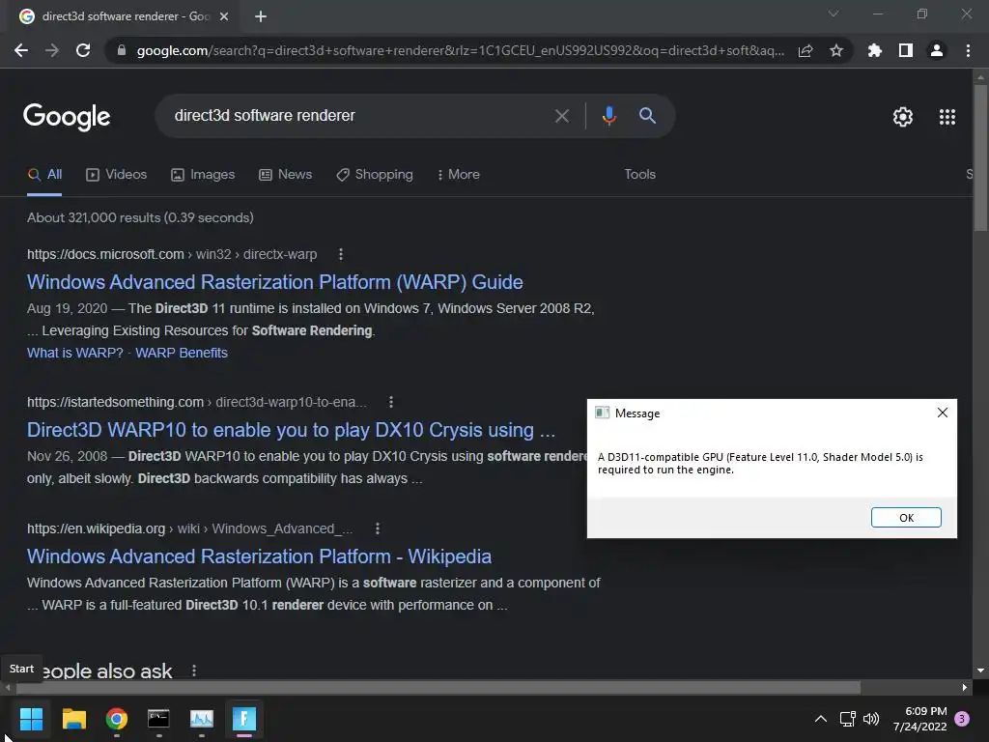This screenshot has height=742, width=989.
Task: Switch to Chrome in the taskbar
Action: pyautogui.click(x=117, y=719)
